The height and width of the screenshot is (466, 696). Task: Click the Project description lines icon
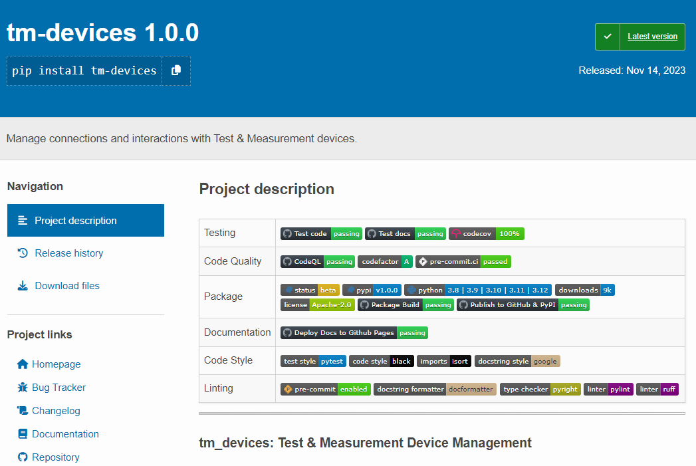click(x=23, y=221)
